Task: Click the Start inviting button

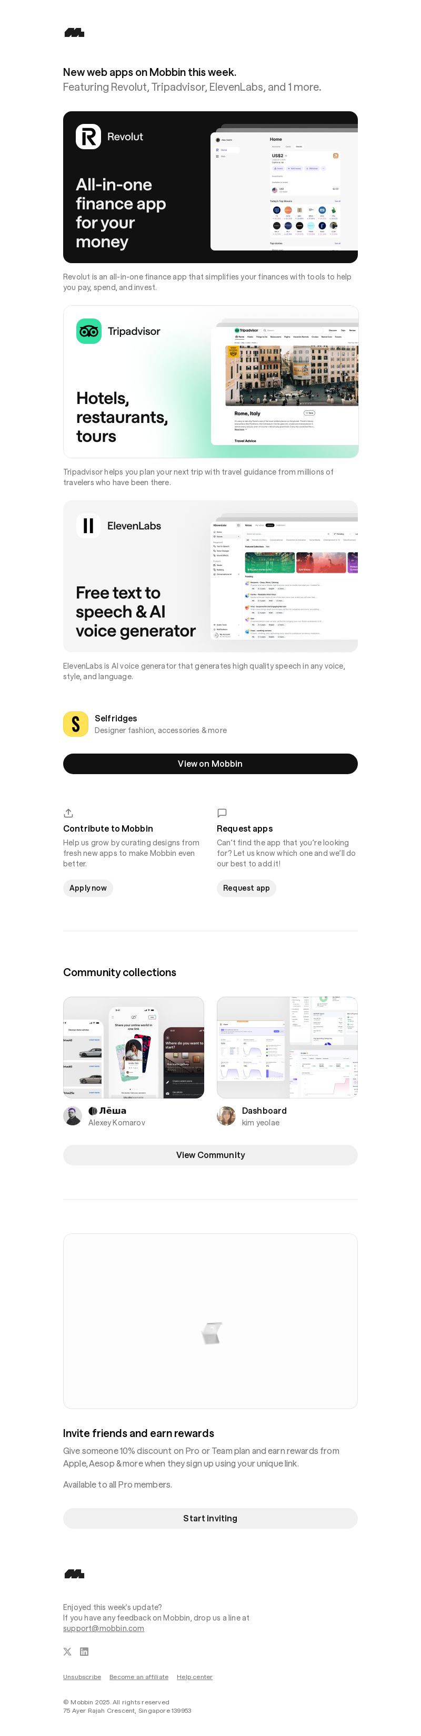Action: point(210,1518)
